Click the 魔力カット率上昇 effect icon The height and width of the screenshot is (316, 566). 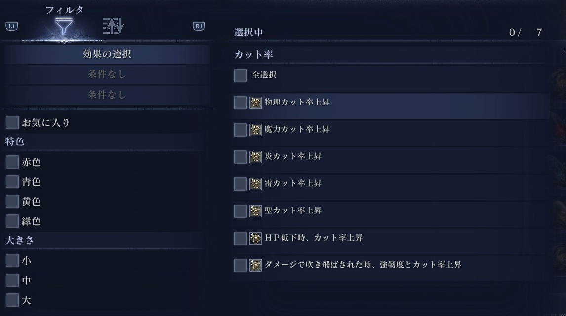click(255, 130)
